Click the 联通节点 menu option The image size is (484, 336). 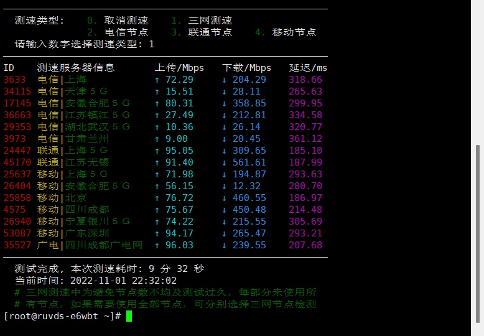pyautogui.click(x=210, y=32)
